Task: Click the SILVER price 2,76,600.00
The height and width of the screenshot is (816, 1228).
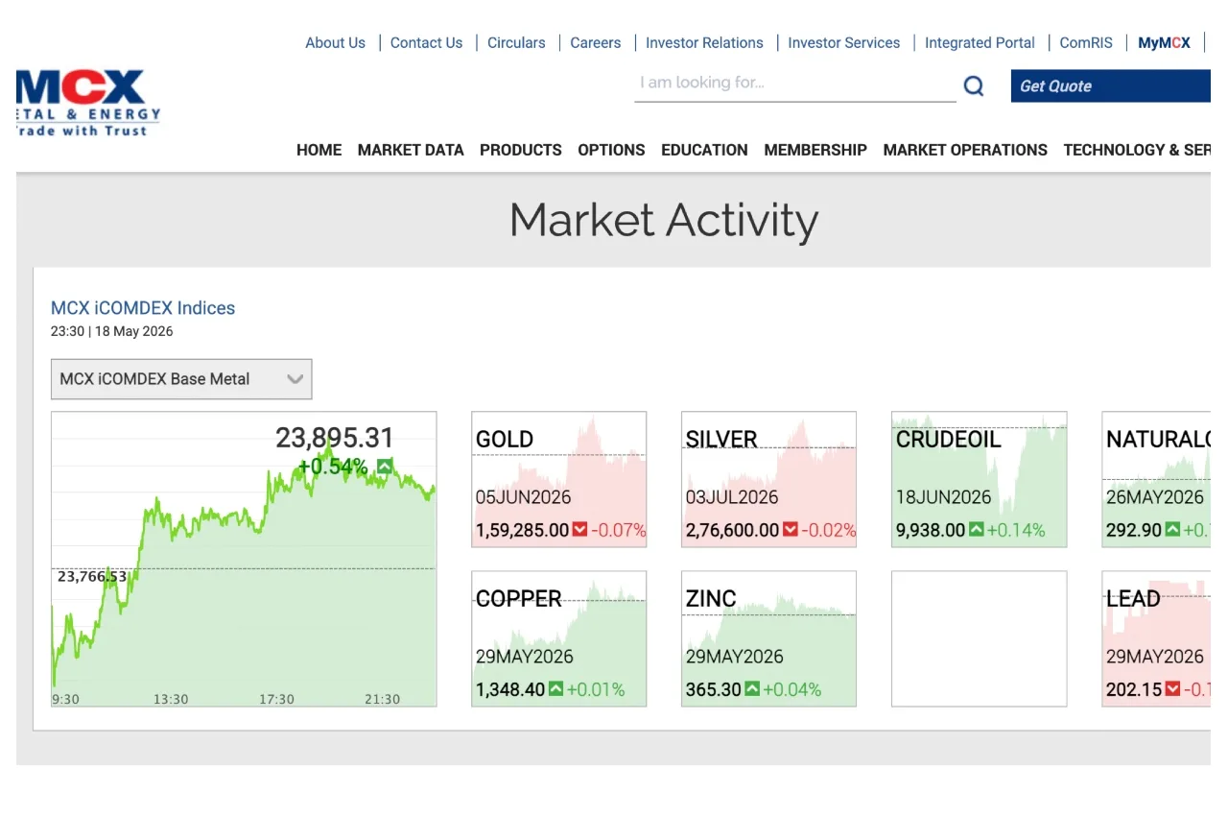Action: click(732, 530)
